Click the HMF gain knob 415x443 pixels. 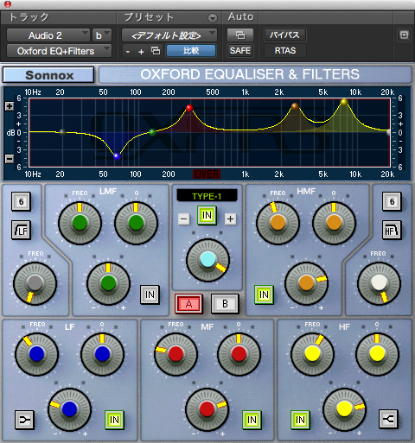306,283
